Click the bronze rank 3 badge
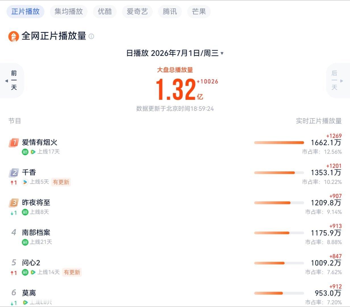 click(x=14, y=203)
